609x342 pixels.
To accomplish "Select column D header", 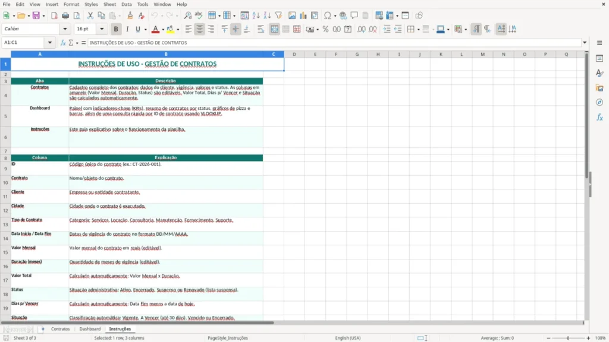I will 294,54.
